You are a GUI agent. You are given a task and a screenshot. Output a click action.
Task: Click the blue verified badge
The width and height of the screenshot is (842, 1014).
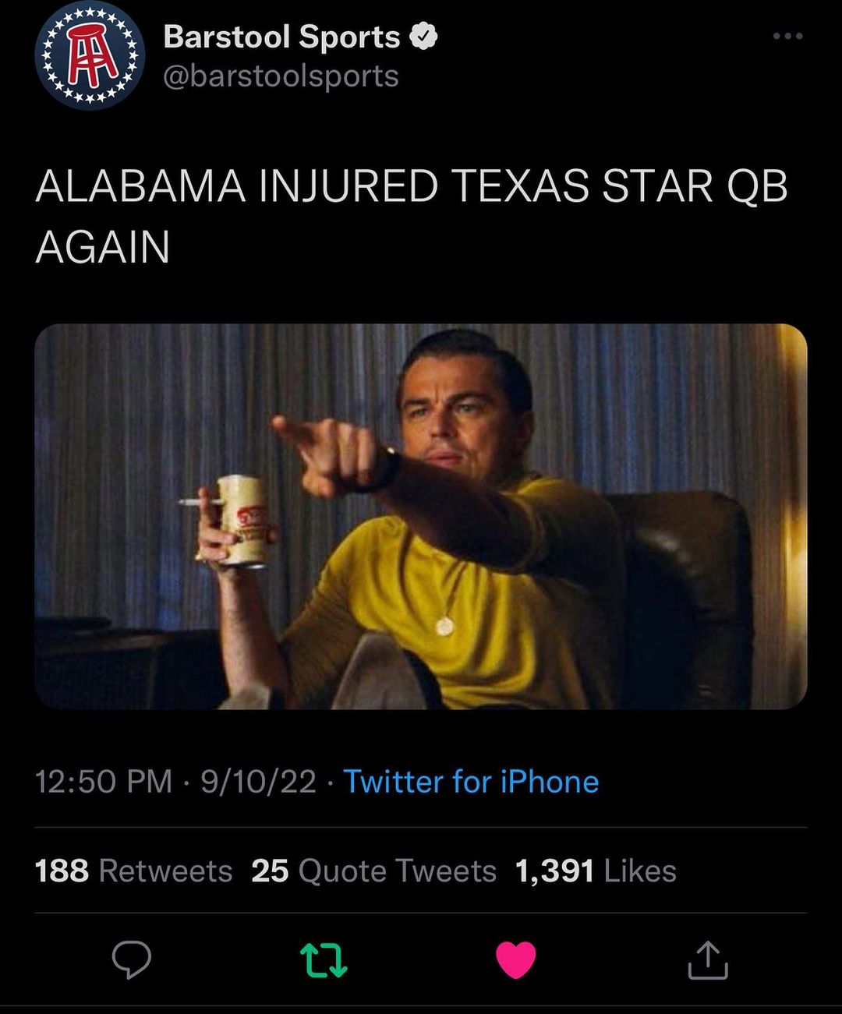423,37
